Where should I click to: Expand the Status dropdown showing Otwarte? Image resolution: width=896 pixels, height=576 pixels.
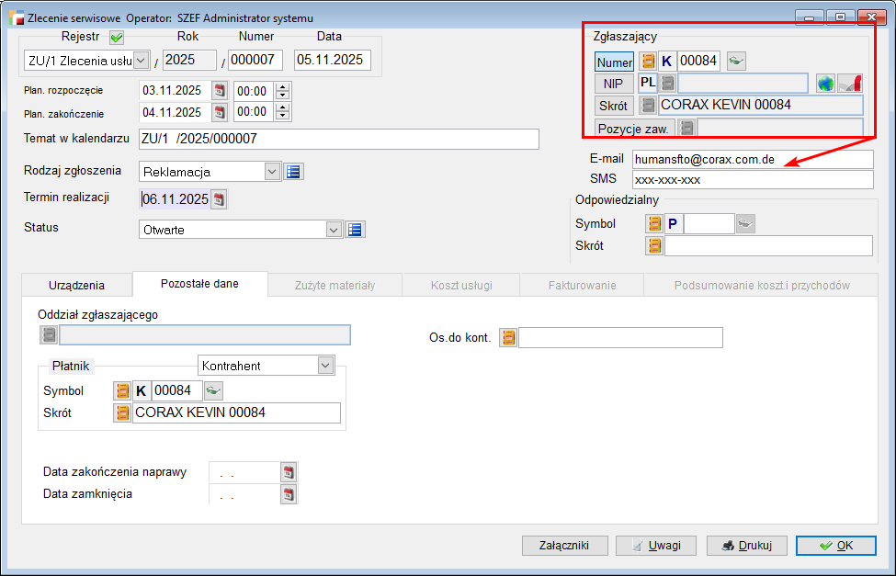334,230
